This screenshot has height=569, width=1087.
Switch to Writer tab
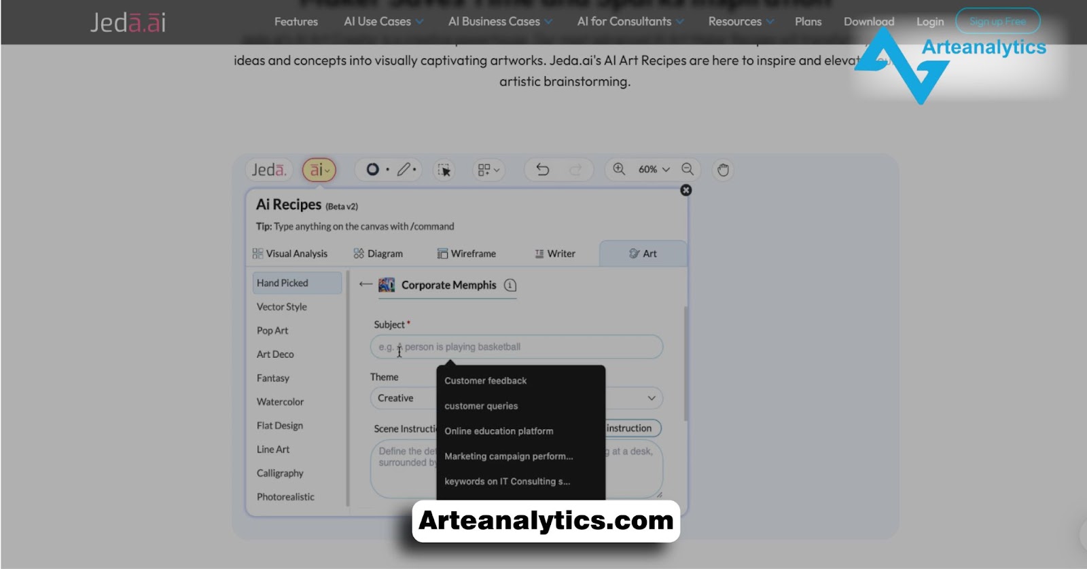(555, 253)
